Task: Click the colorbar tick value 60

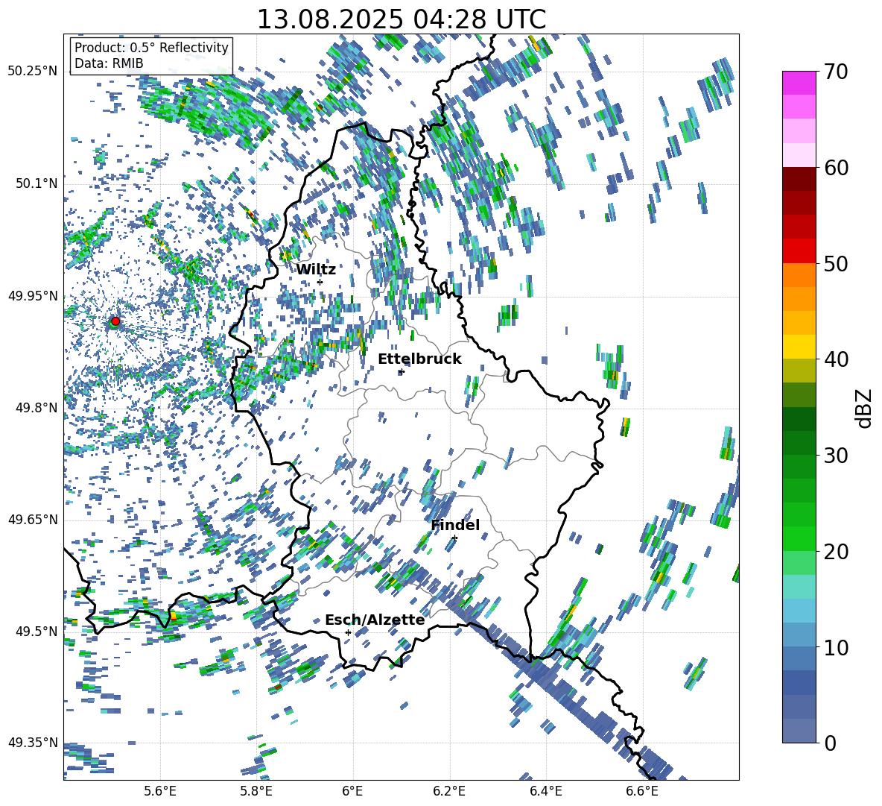Action: pos(836,168)
